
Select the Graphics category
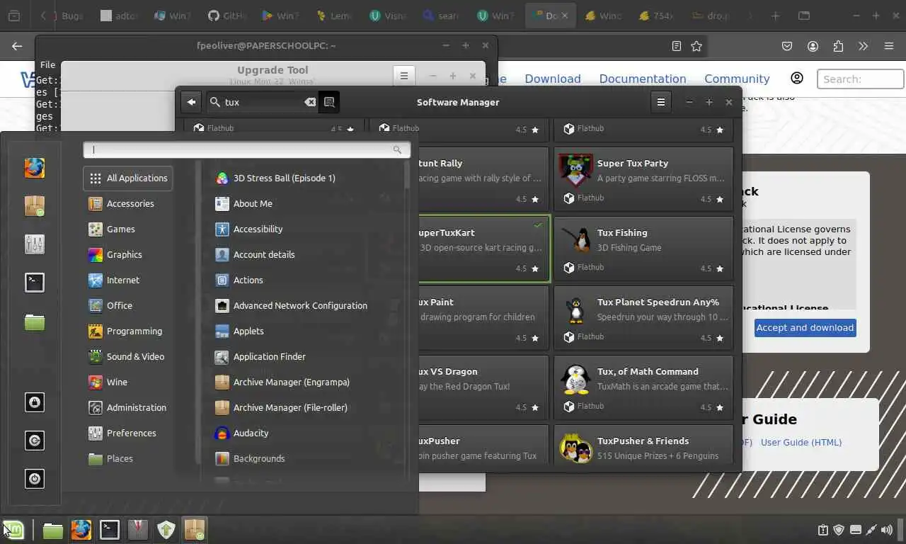(x=127, y=254)
